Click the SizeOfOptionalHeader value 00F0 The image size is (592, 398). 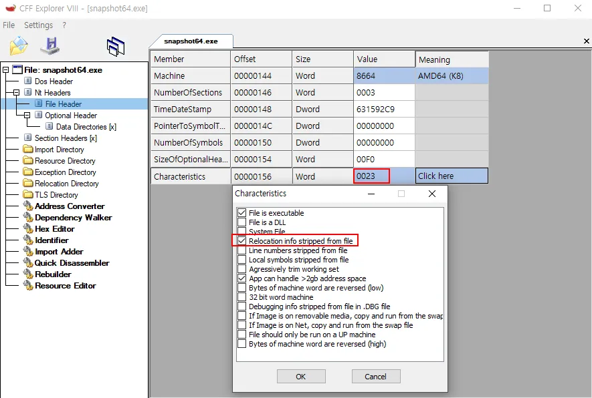pyautogui.click(x=384, y=159)
